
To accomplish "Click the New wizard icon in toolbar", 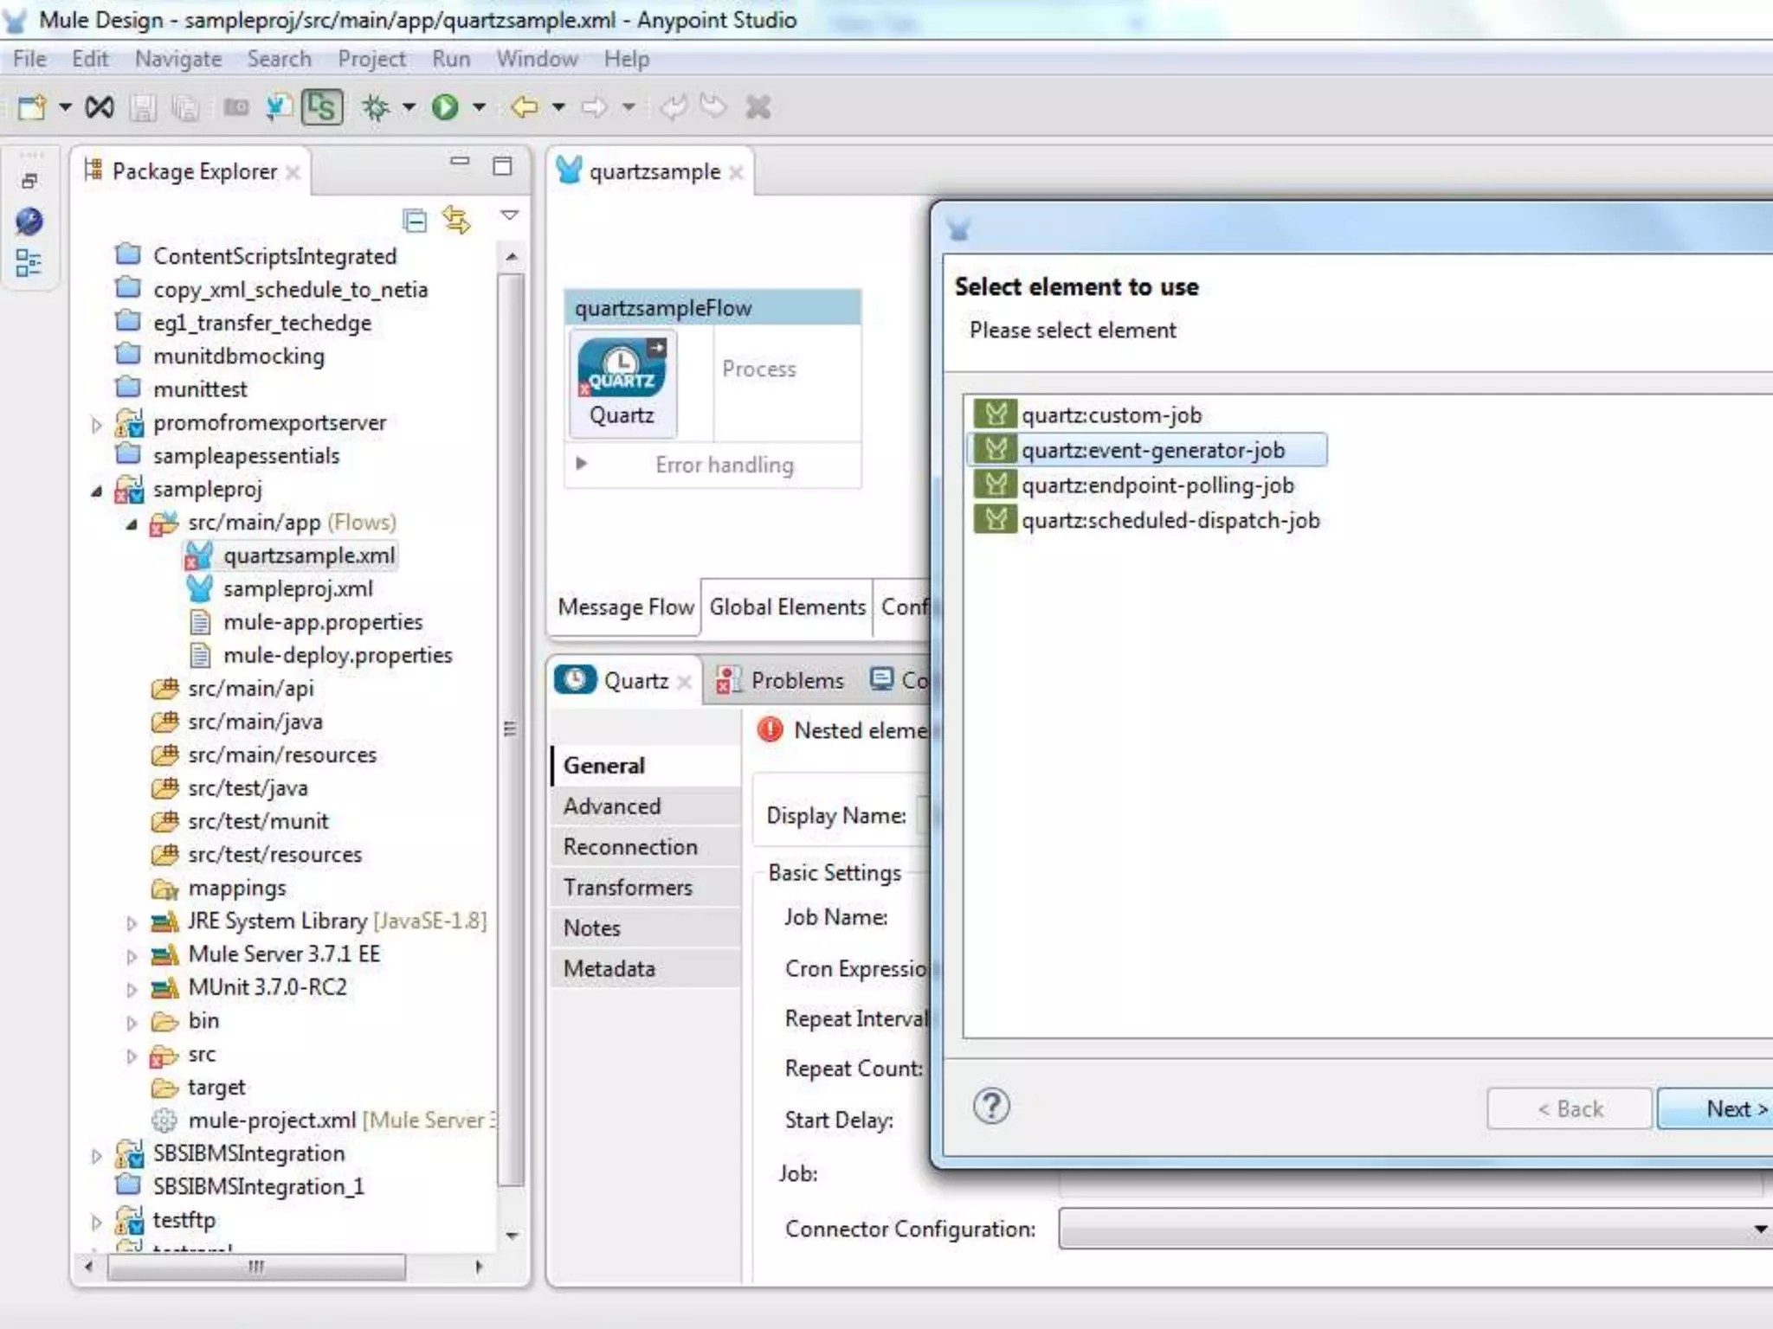I will pos(31,107).
